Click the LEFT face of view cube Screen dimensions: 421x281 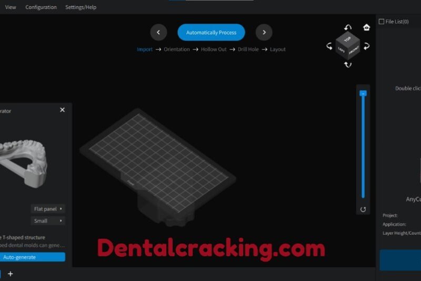[x=341, y=51]
